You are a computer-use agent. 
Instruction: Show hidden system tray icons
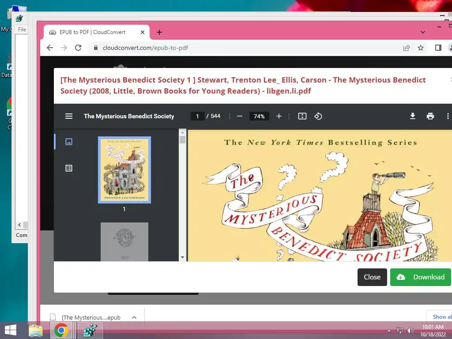click(389, 331)
